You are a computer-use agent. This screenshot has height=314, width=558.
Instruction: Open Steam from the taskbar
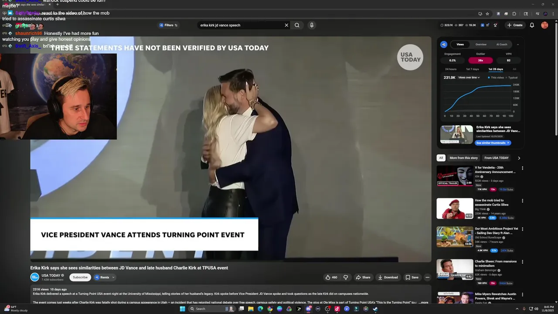pos(375,309)
